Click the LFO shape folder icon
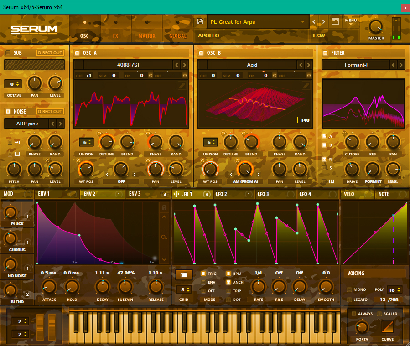Screen dimensions: 410x346 coord(184,275)
